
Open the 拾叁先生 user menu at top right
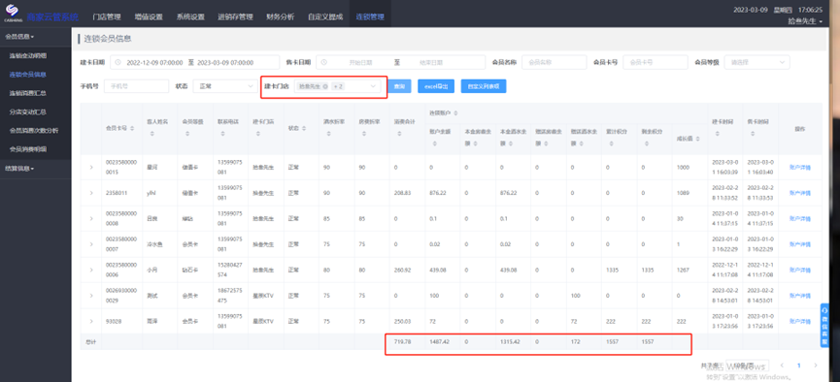(x=805, y=21)
